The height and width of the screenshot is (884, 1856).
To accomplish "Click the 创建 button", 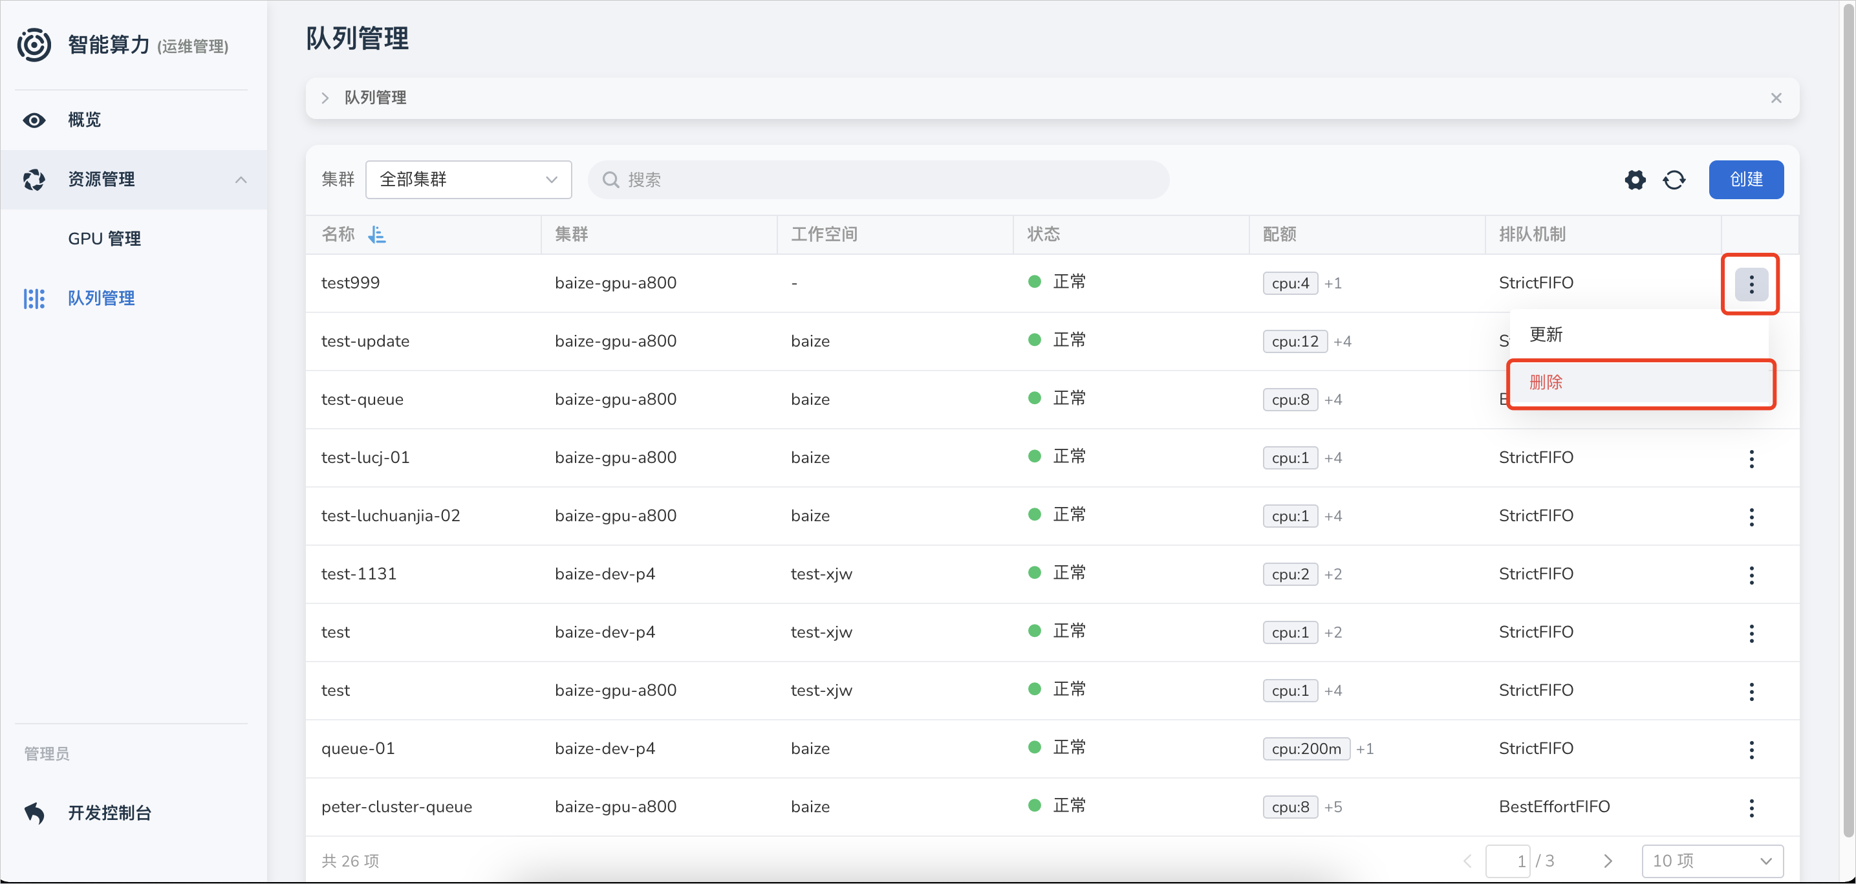I will (x=1746, y=179).
